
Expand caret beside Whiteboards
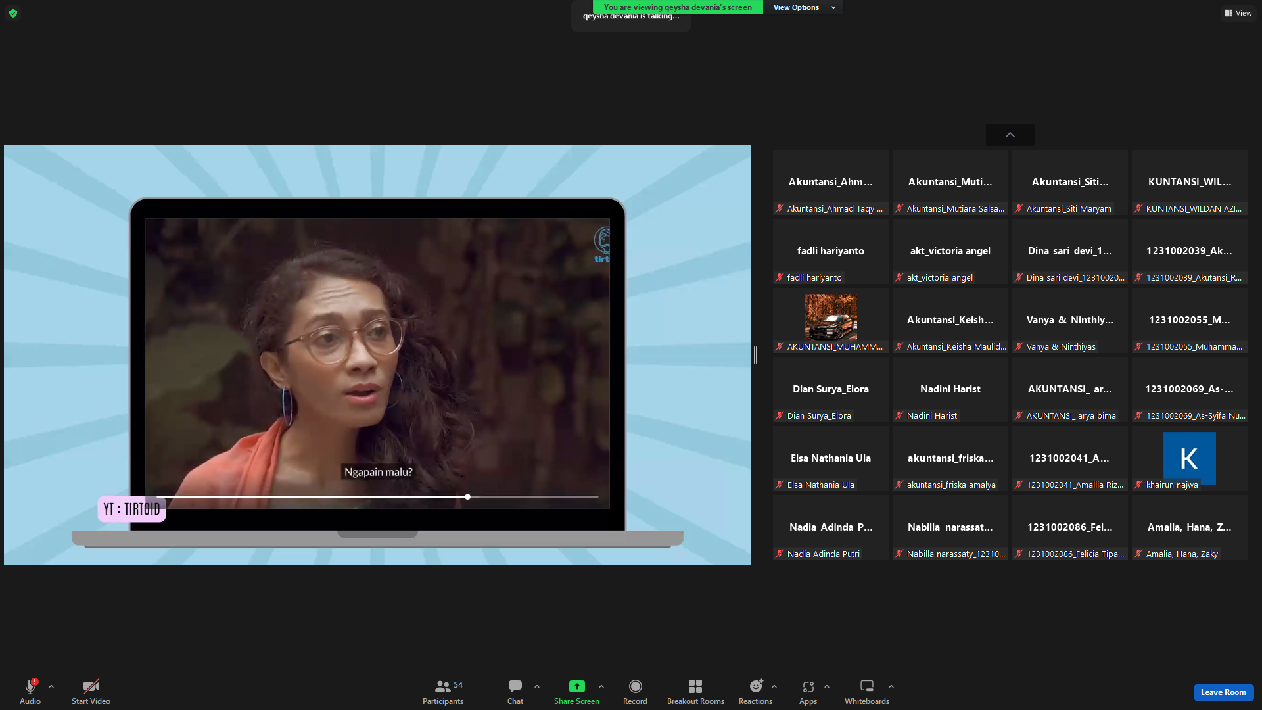pos(891,686)
